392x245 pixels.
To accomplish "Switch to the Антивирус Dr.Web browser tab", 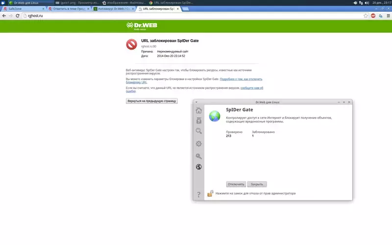I will (114, 9).
